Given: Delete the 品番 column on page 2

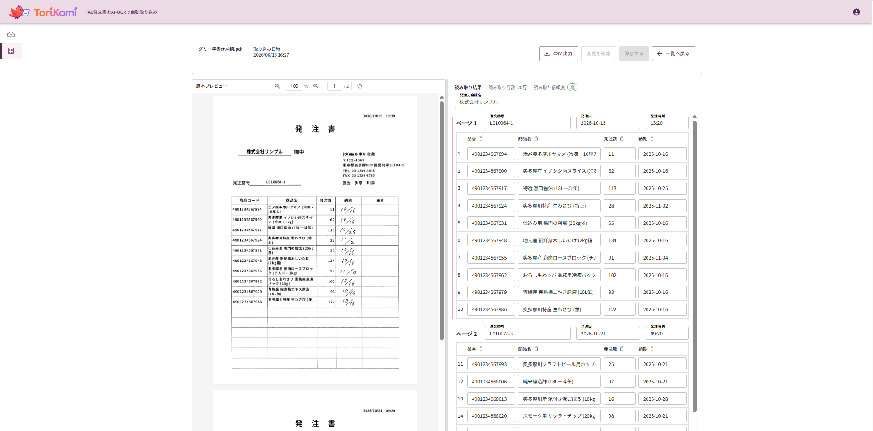Looking at the screenshot, I should [x=481, y=349].
